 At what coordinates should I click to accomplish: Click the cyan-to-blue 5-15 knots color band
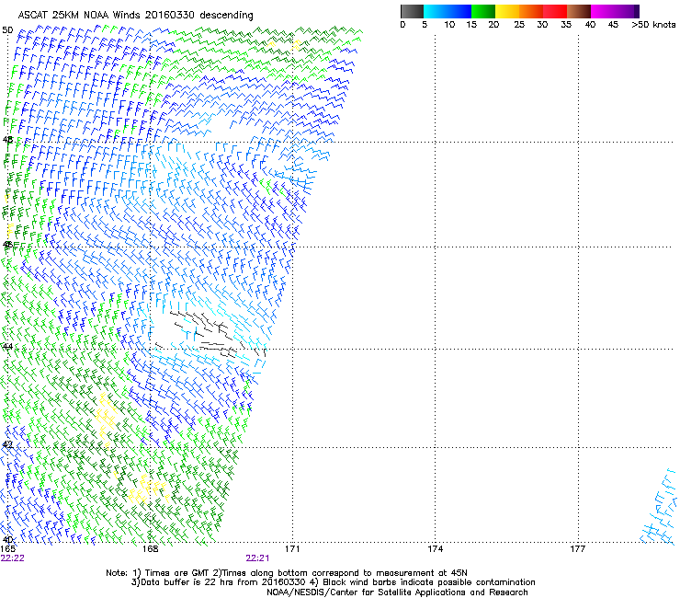[448, 11]
